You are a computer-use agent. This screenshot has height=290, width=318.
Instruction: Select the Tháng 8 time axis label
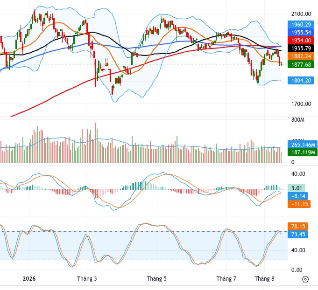[x=264, y=279]
